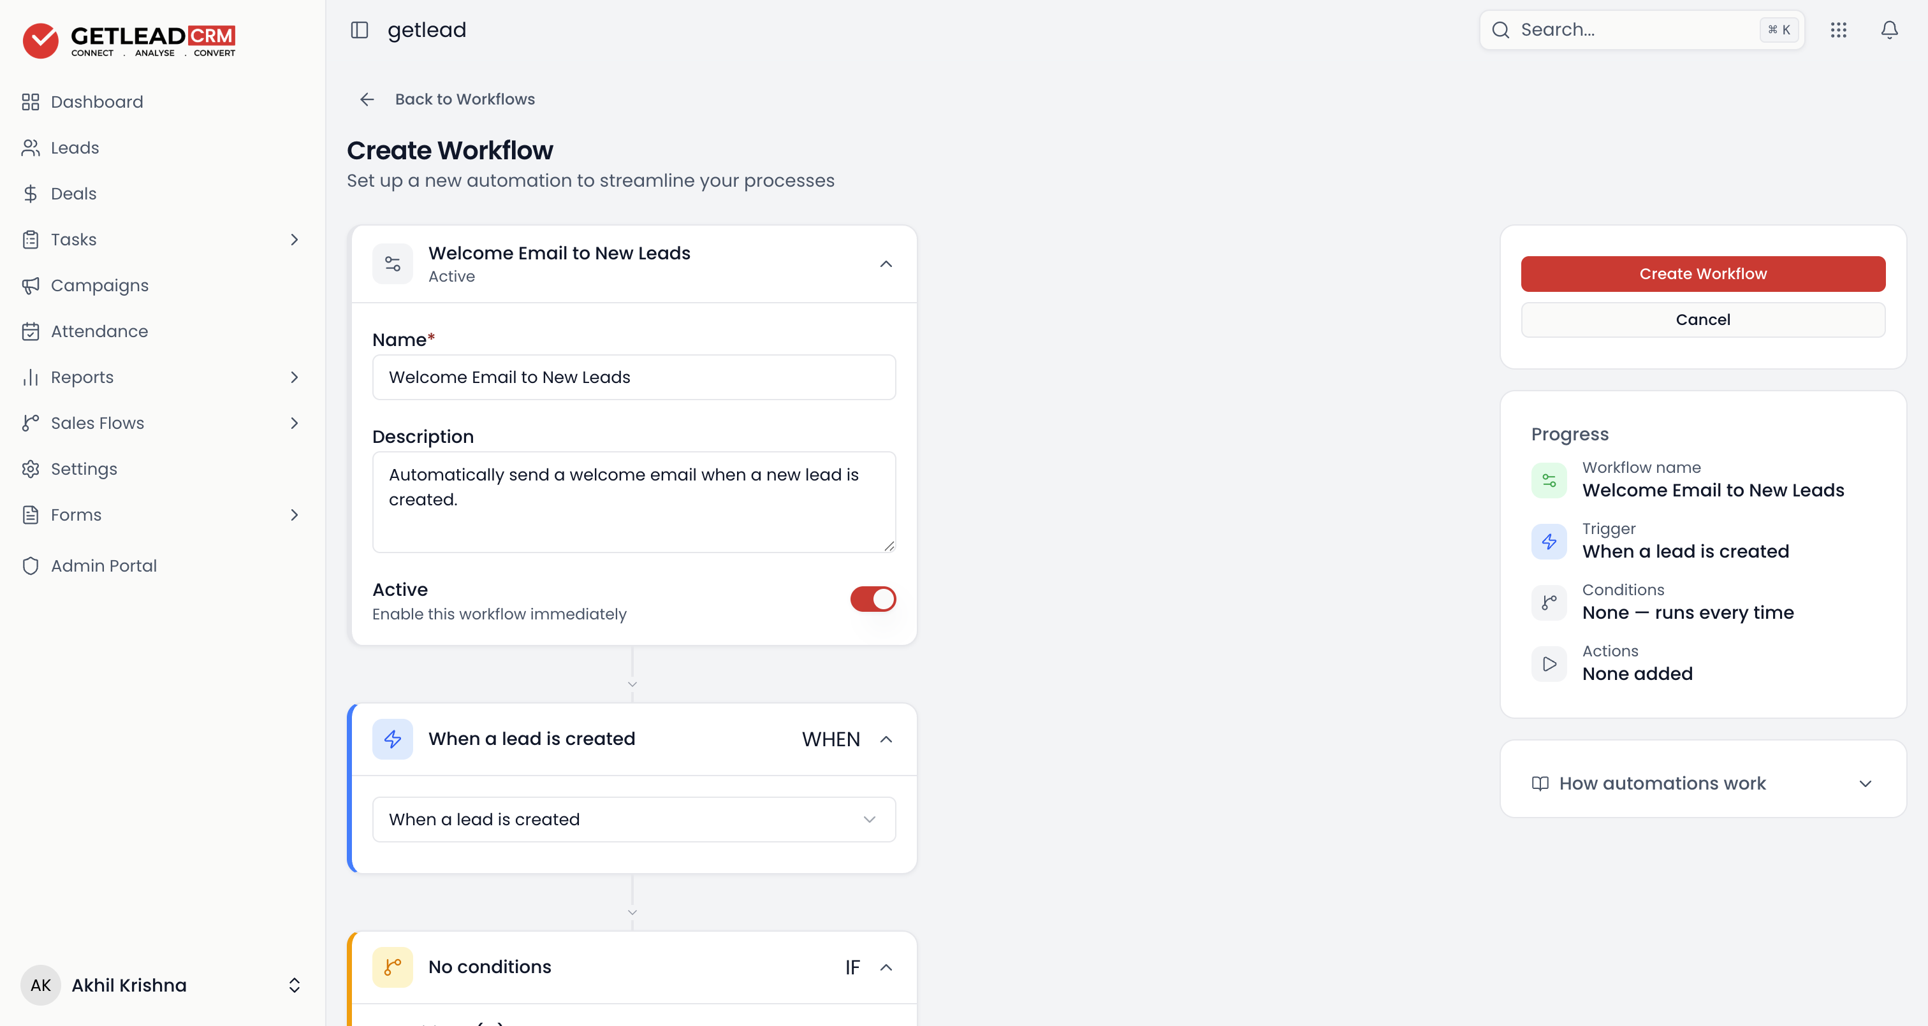1928x1026 pixels.
Task: Open the When a lead is created dropdown
Action: click(x=634, y=820)
